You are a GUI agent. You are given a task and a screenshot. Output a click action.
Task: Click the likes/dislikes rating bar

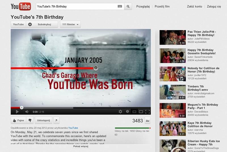(x=133, y=128)
